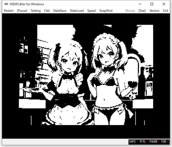Maximize the MSXPLAYer window

click(x=152, y=4)
